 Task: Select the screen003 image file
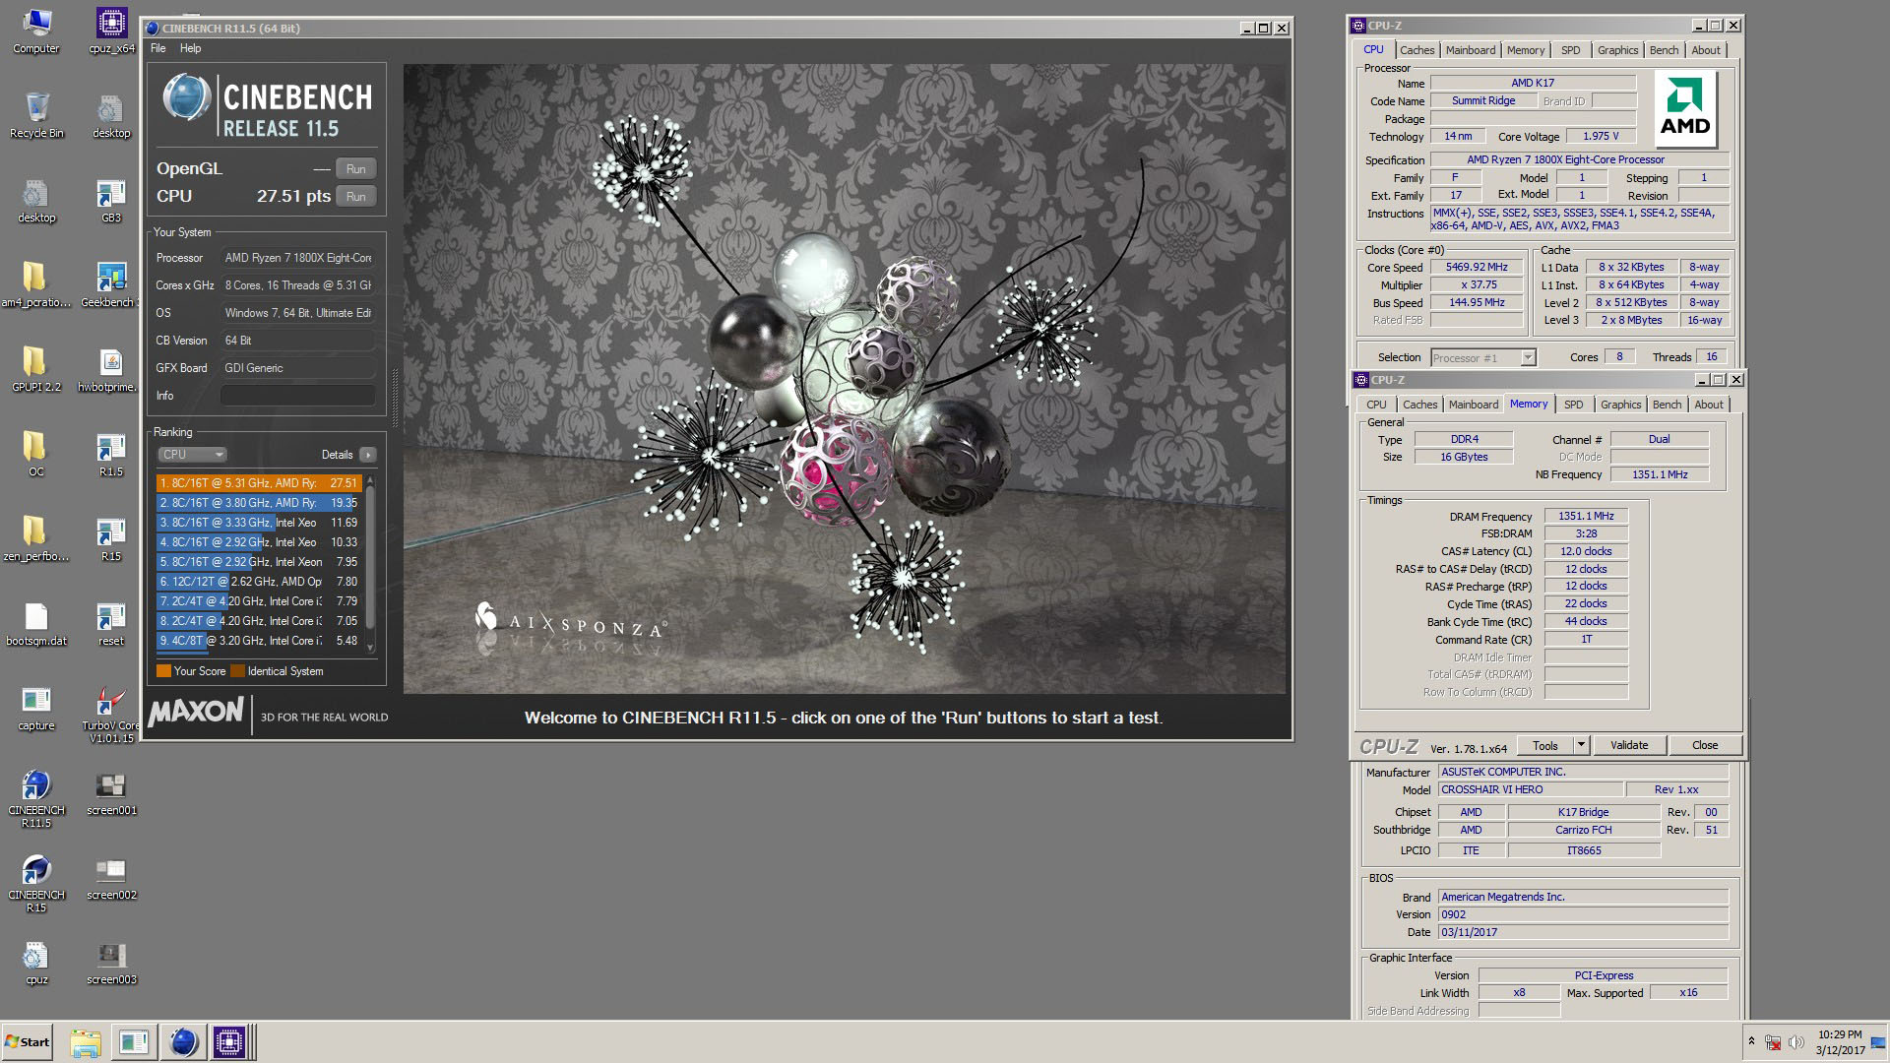tap(111, 962)
